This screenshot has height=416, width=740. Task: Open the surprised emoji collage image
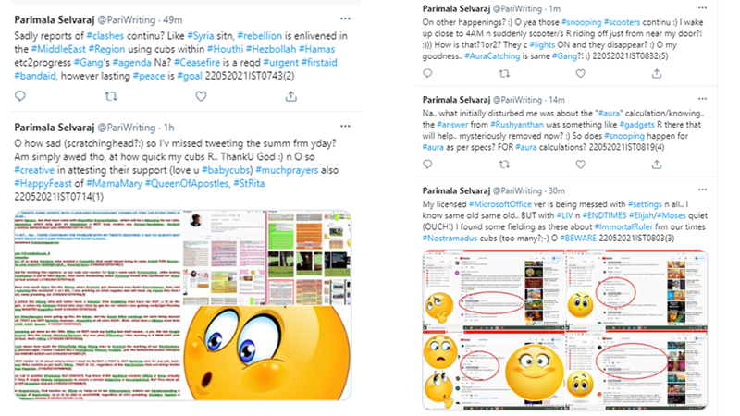pyautogui.click(x=182, y=306)
